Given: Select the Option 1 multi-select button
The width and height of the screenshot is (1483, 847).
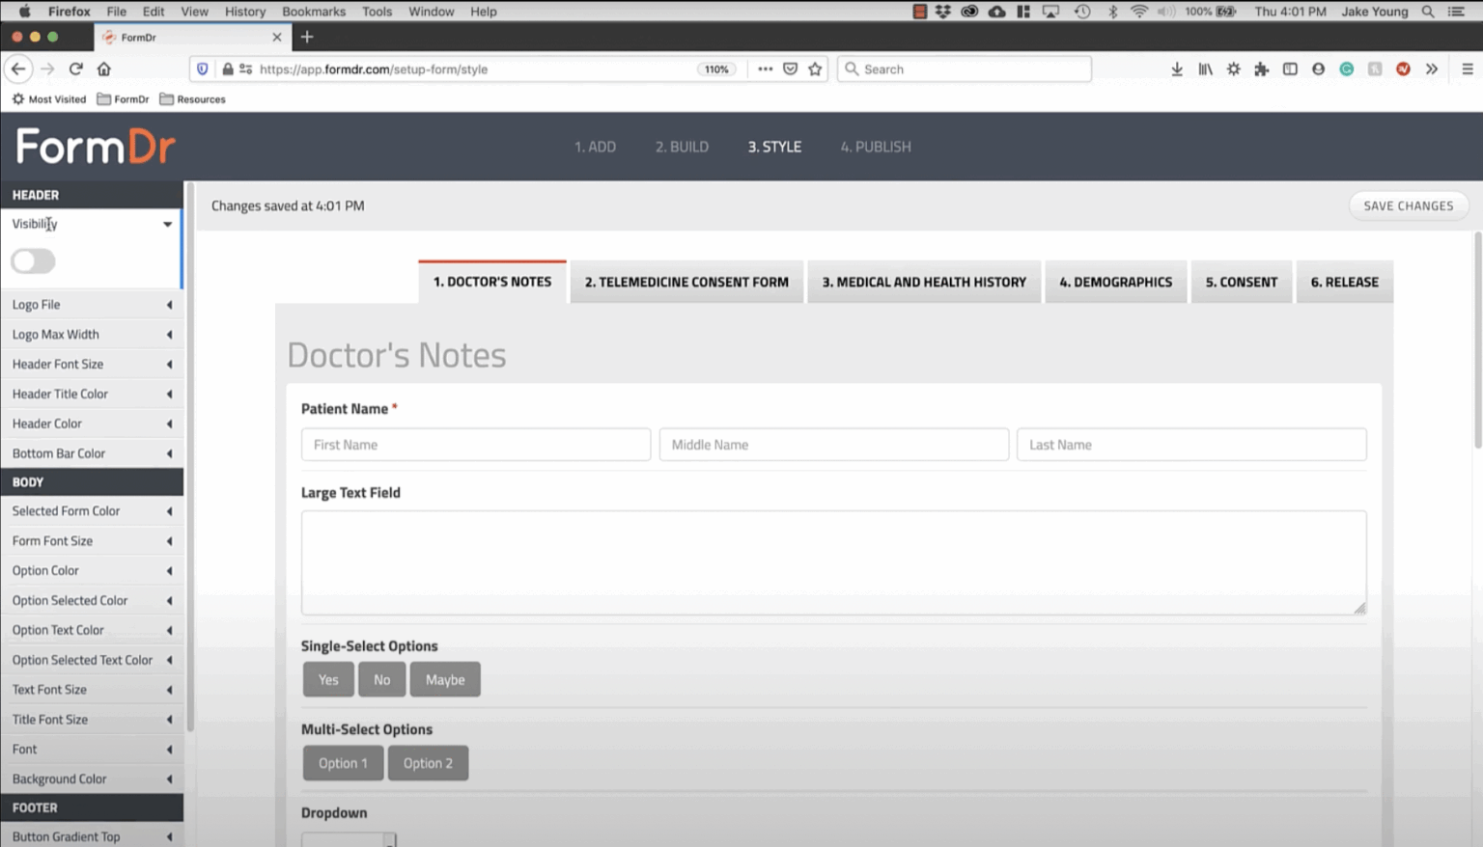Looking at the screenshot, I should (x=343, y=762).
